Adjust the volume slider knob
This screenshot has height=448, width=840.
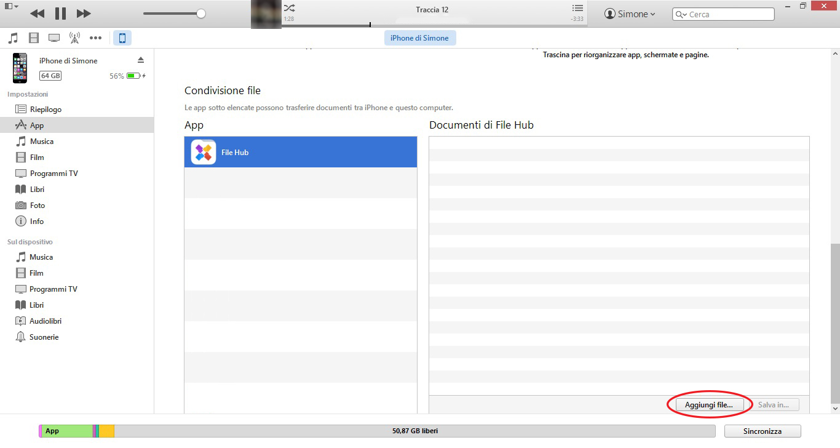click(201, 14)
